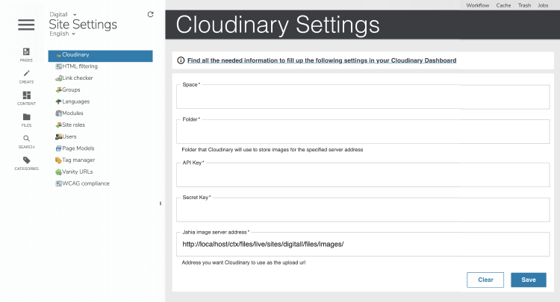Focus the Secret Key input field
Image resolution: width=560 pixels, height=302 pixels.
[363, 210]
